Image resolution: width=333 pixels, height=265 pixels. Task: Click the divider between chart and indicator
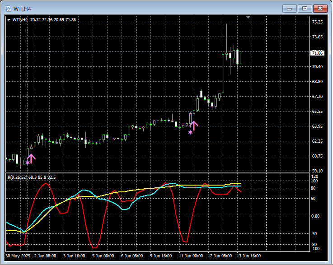158,172
